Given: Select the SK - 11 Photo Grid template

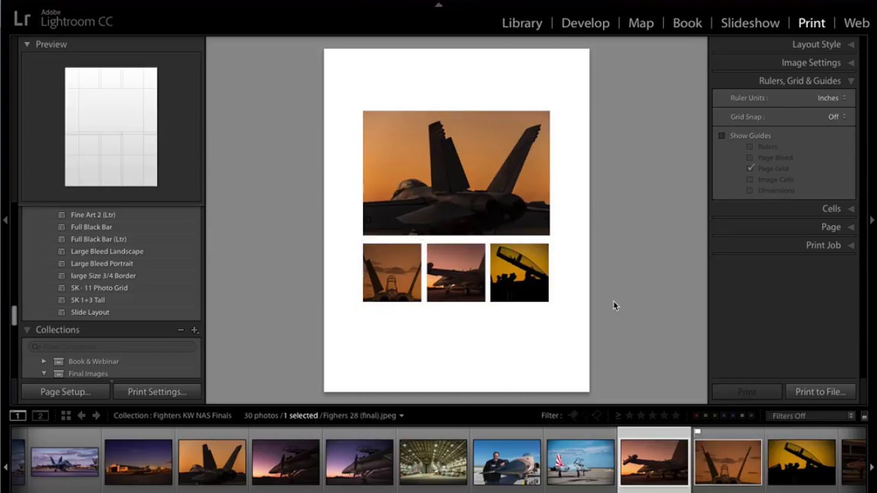Looking at the screenshot, I should pyautogui.click(x=99, y=288).
